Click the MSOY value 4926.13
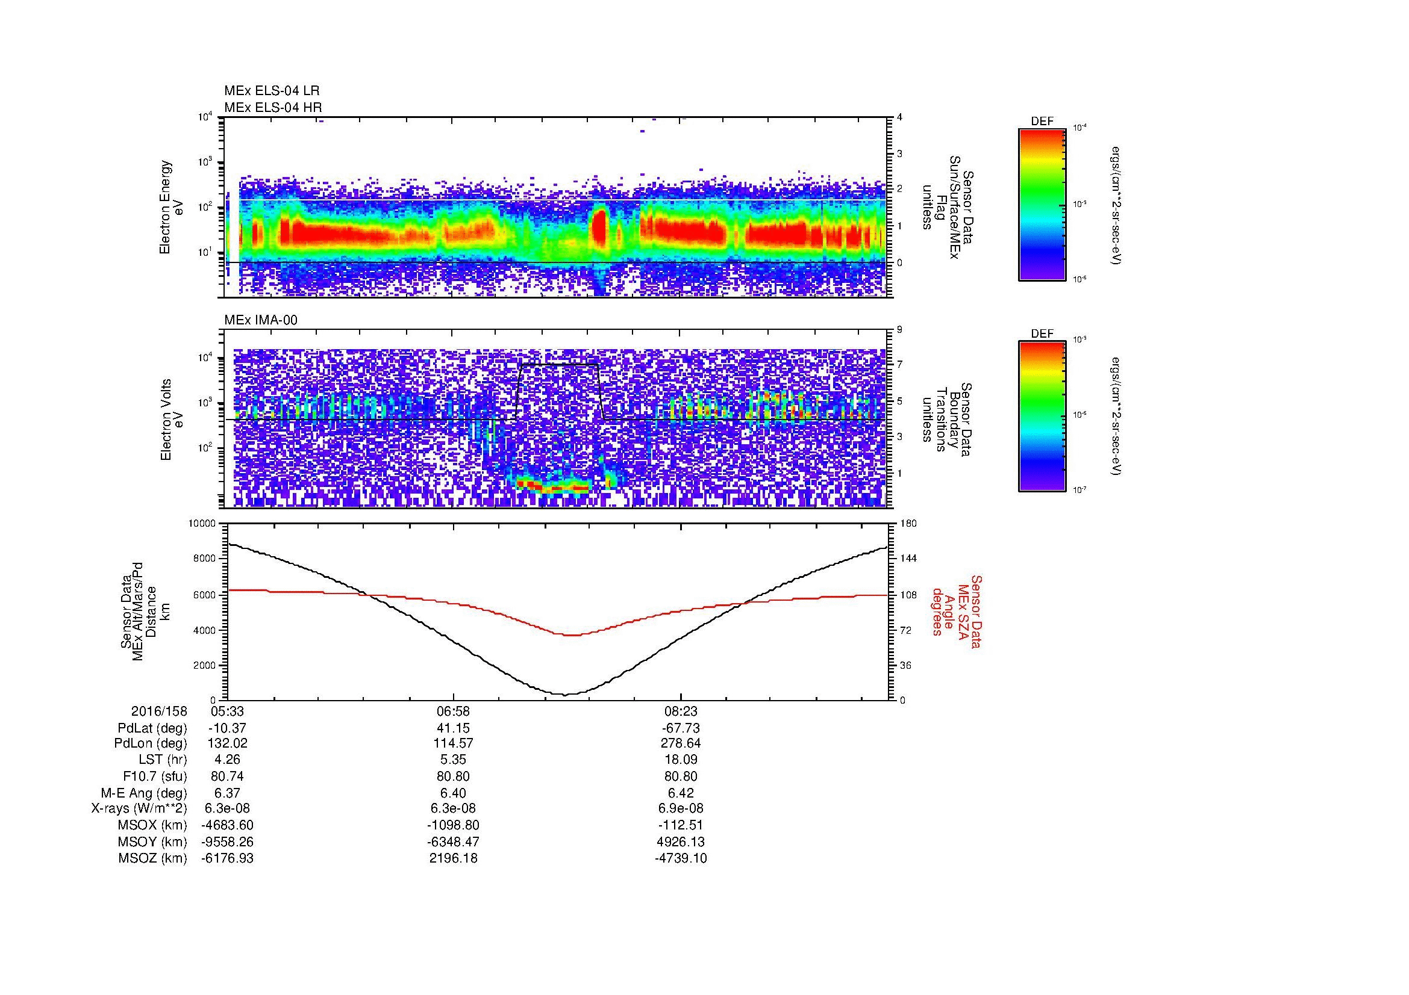 click(x=681, y=842)
